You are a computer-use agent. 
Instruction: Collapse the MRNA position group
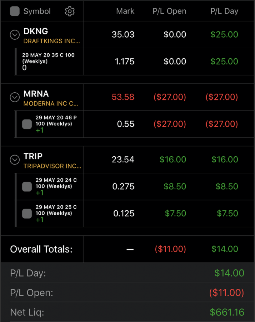(15, 97)
